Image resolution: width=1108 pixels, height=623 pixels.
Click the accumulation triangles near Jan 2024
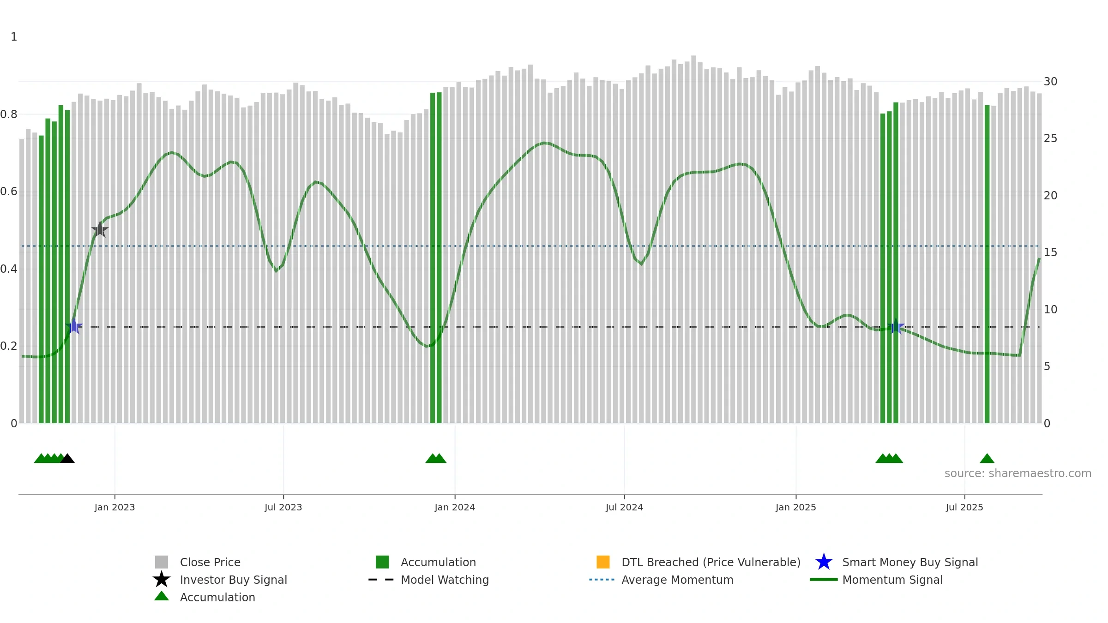tap(436, 458)
